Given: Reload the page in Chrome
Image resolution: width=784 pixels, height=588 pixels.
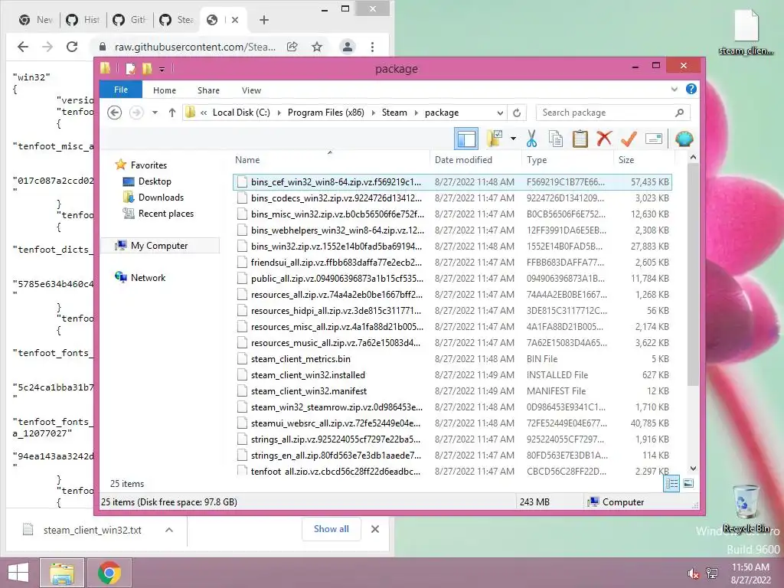Looking at the screenshot, I should [x=72, y=47].
